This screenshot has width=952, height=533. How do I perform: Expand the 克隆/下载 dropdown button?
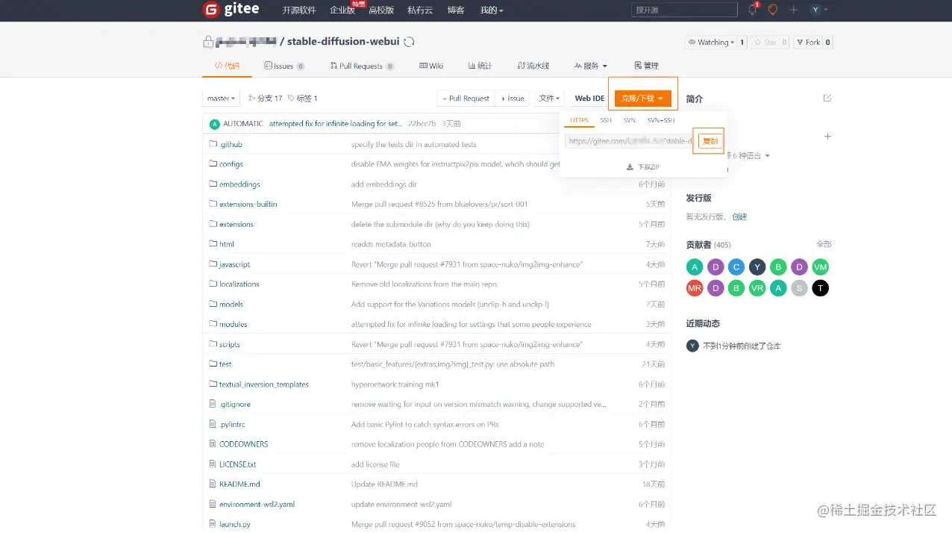[643, 99]
